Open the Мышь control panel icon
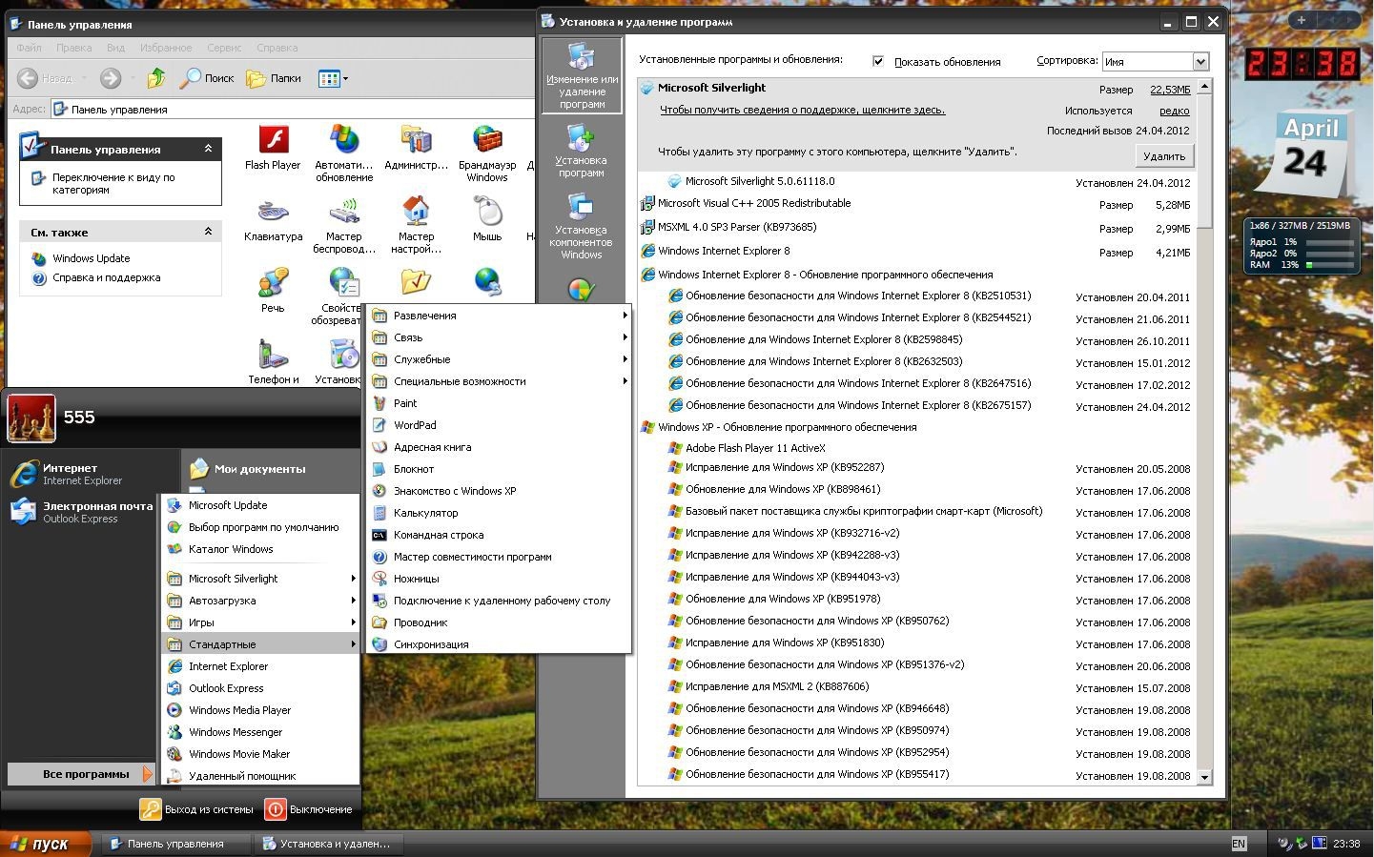The height and width of the screenshot is (857, 1374). (487, 219)
